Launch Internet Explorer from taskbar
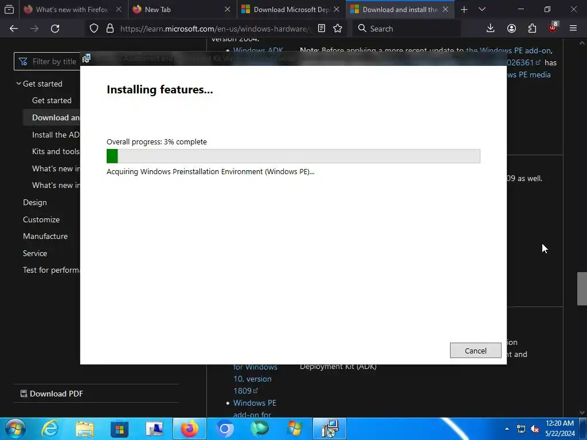 pos(50,429)
